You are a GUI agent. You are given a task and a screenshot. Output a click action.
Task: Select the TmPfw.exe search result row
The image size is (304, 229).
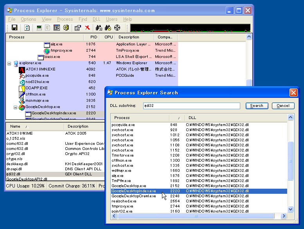point(199,181)
